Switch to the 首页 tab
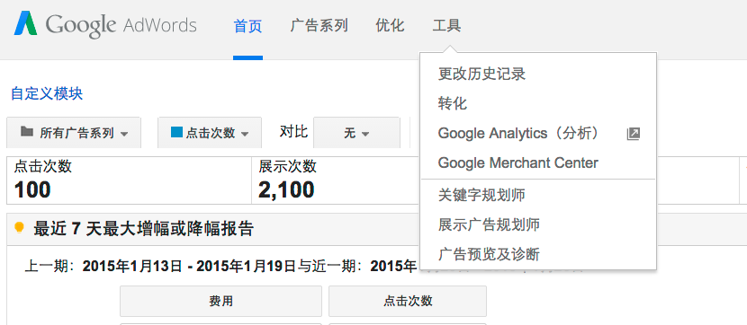Image resolution: width=747 pixels, height=325 pixels. 247,26
